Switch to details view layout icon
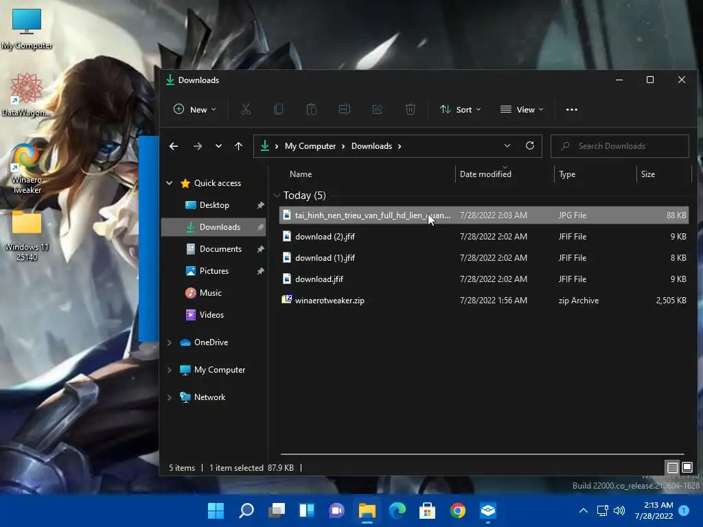The image size is (703, 527). coord(673,468)
